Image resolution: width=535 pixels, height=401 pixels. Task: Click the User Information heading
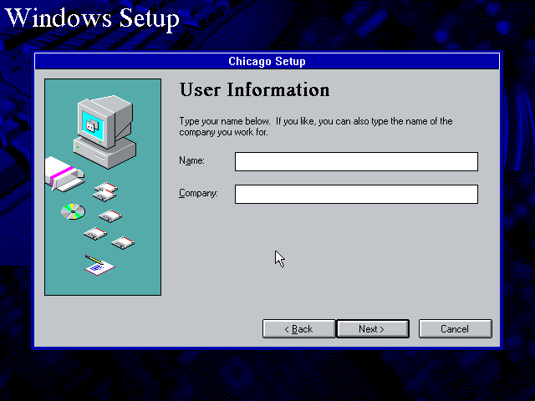coord(254,89)
